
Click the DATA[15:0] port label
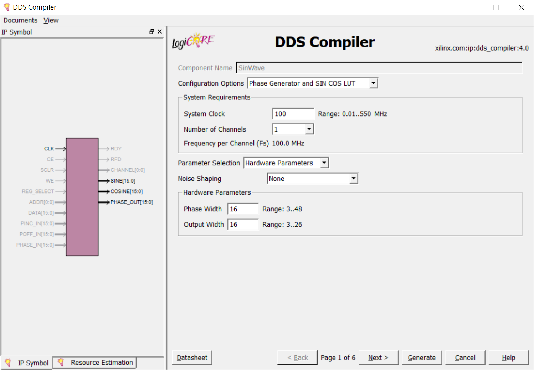tap(41, 213)
